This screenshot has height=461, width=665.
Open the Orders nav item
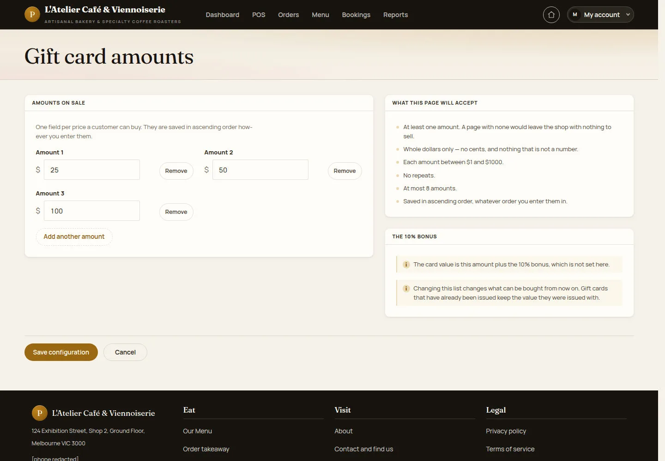click(289, 15)
